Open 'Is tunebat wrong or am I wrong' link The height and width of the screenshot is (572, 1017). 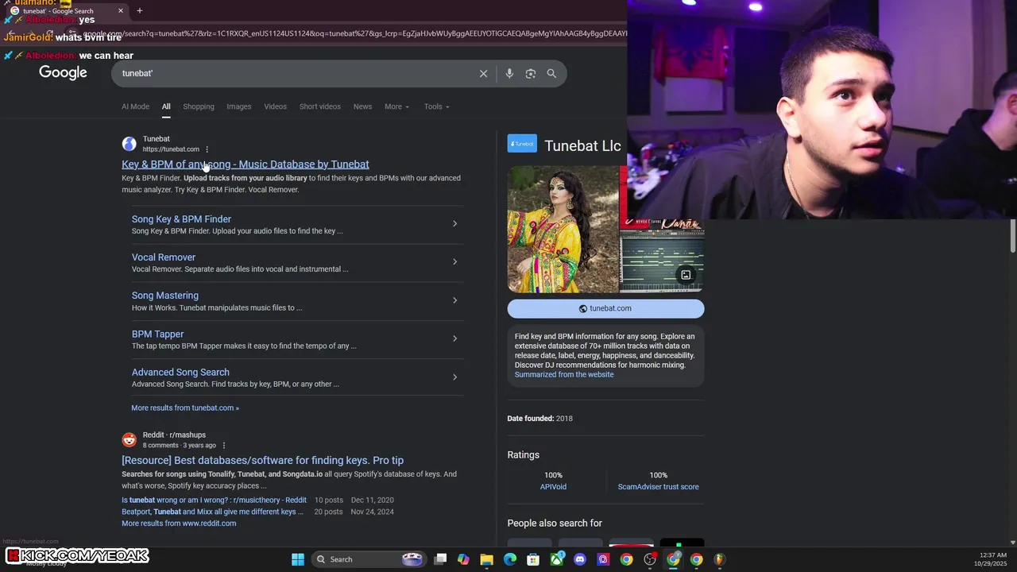[x=214, y=500]
